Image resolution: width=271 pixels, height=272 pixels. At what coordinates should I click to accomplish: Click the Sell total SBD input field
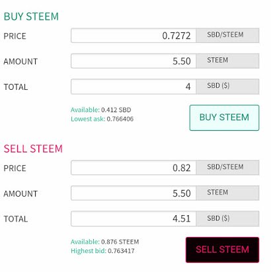[134, 219]
